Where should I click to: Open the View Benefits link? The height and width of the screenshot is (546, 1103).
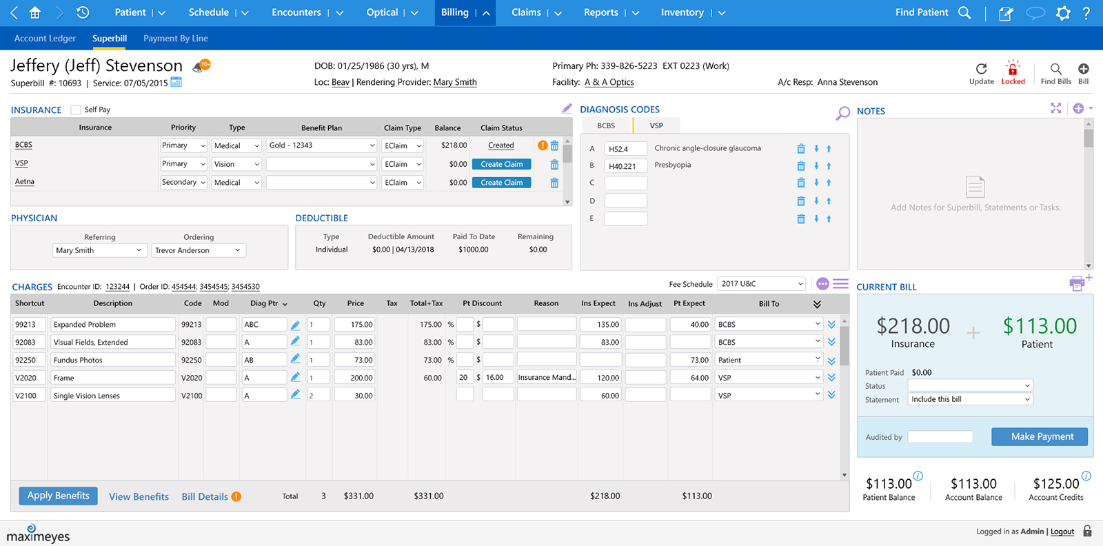pyautogui.click(x=139, y=496)
